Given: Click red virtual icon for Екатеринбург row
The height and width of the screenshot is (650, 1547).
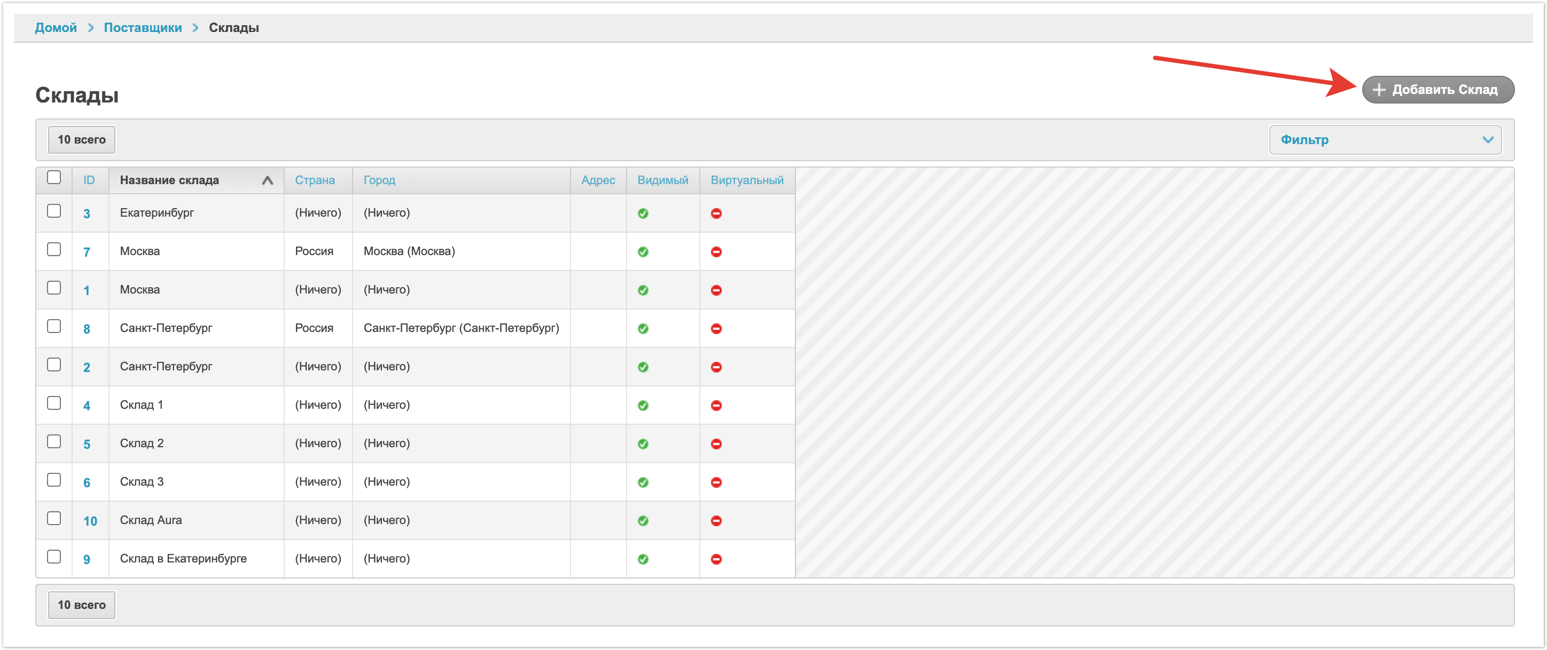Looking at the screenshot, I should pyautogui.click(x=716, y=213).
